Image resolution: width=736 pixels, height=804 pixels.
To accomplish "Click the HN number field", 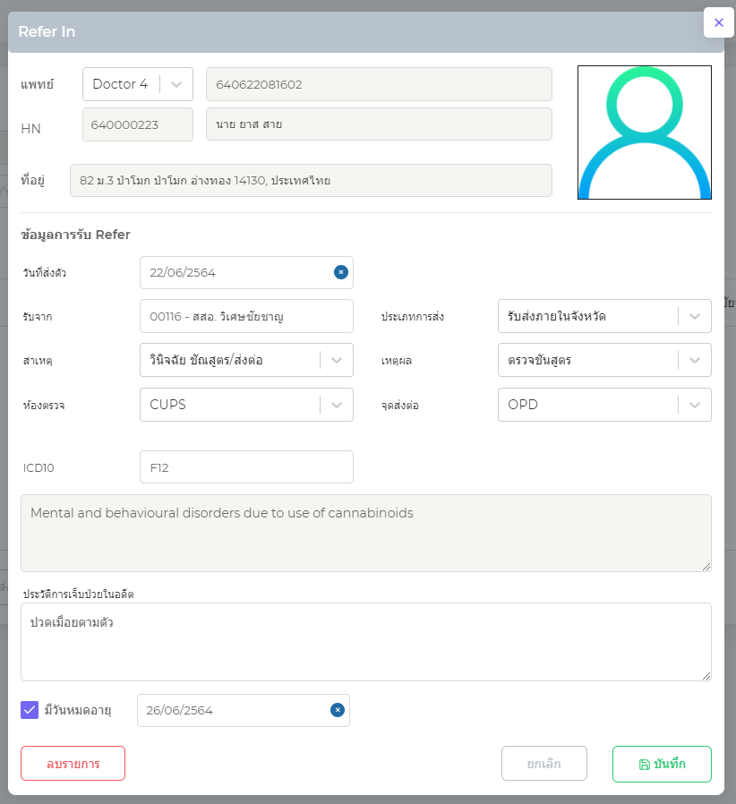I will 137,124.
